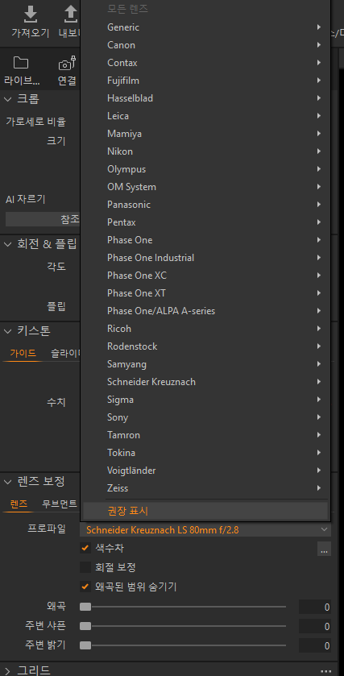The image size is (344, 676).
Task: Expand the Canon lens submenu
Action: pos(205,45)
